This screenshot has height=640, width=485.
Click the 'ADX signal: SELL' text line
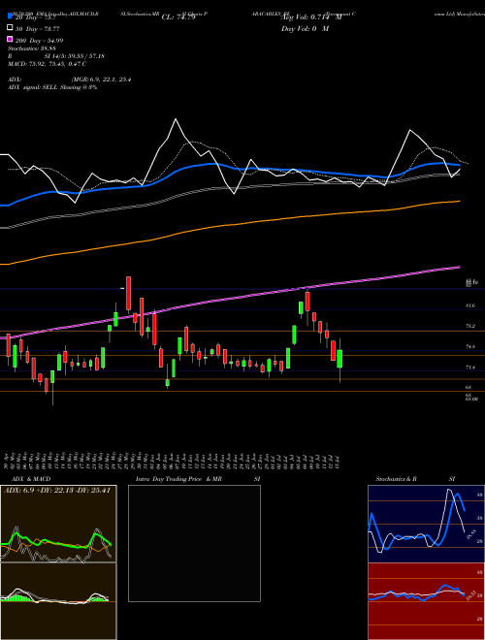pyautogui.click(x=52, y=87)
